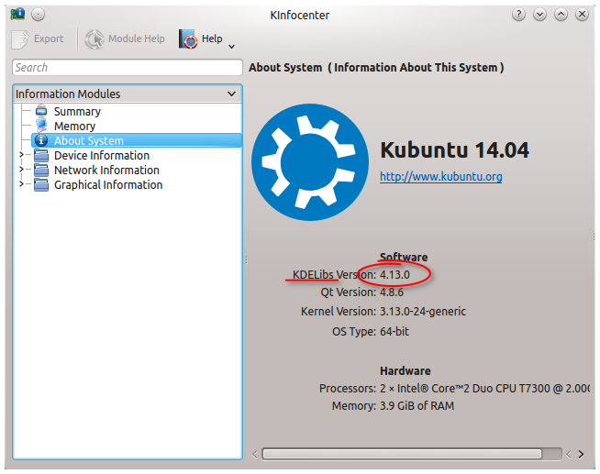Expand the Graphical Information tree node
The image size is (600, 474).
coord(22,184)
